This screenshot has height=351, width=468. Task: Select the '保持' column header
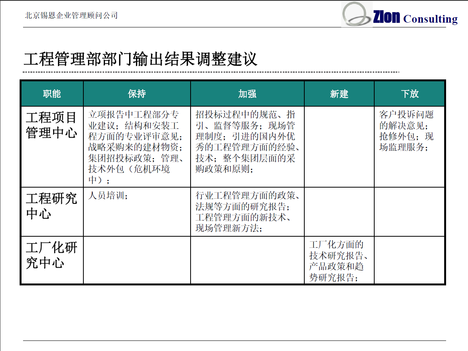(x=137, y=94)
